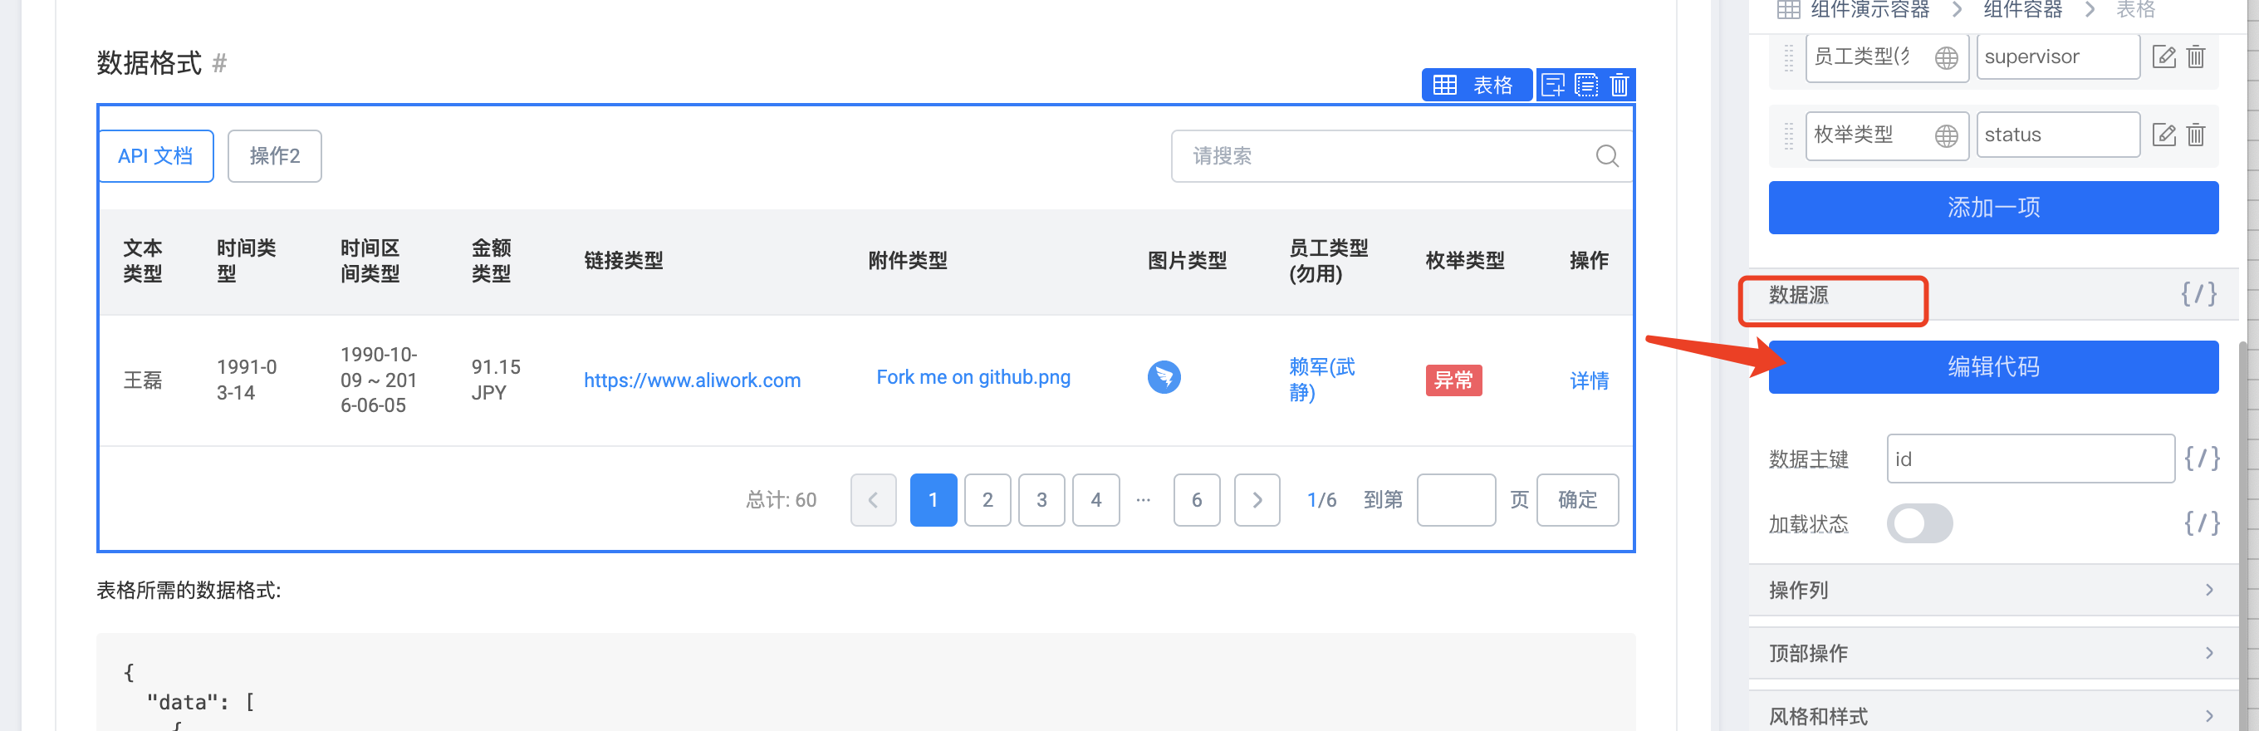This screenshot has width=2259, height=731.
Task: Click the 总计: 60 total text
Action: [x=781, y=500]
